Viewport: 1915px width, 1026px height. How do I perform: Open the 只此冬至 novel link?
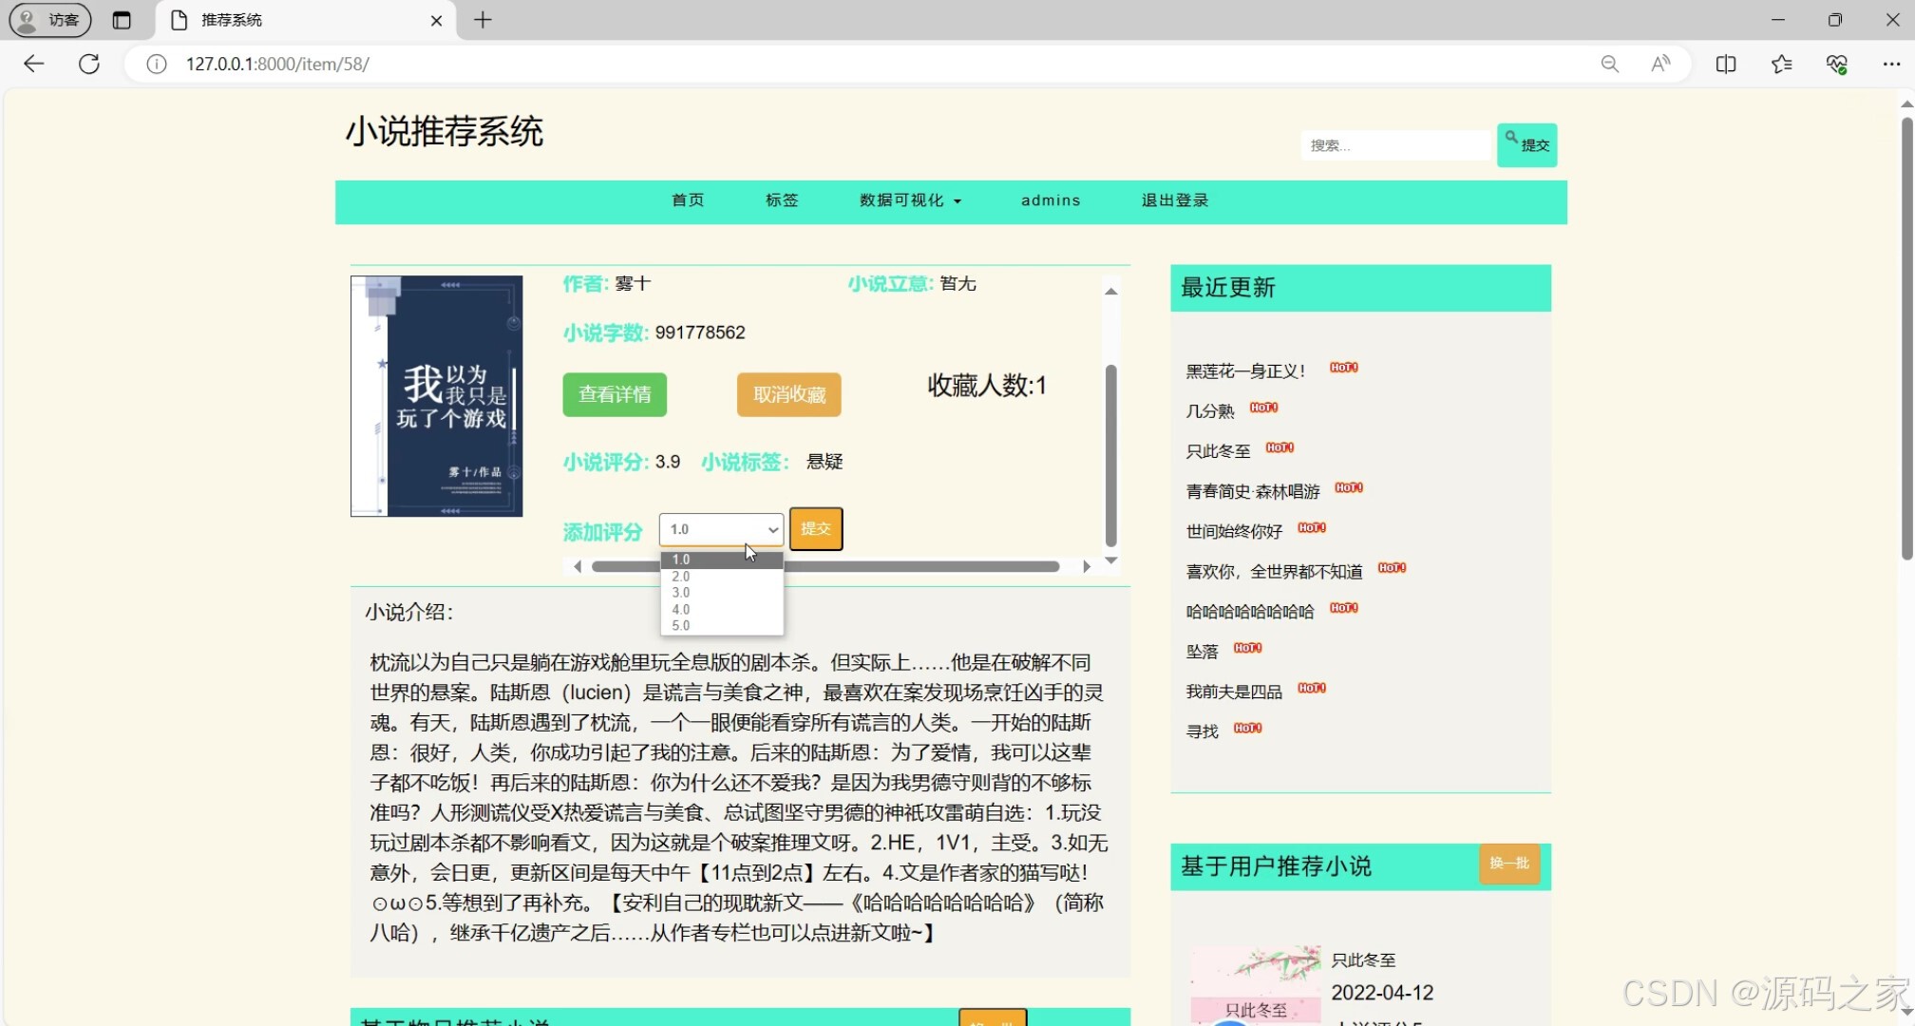pyautogui.click(x=1217, y=450)
